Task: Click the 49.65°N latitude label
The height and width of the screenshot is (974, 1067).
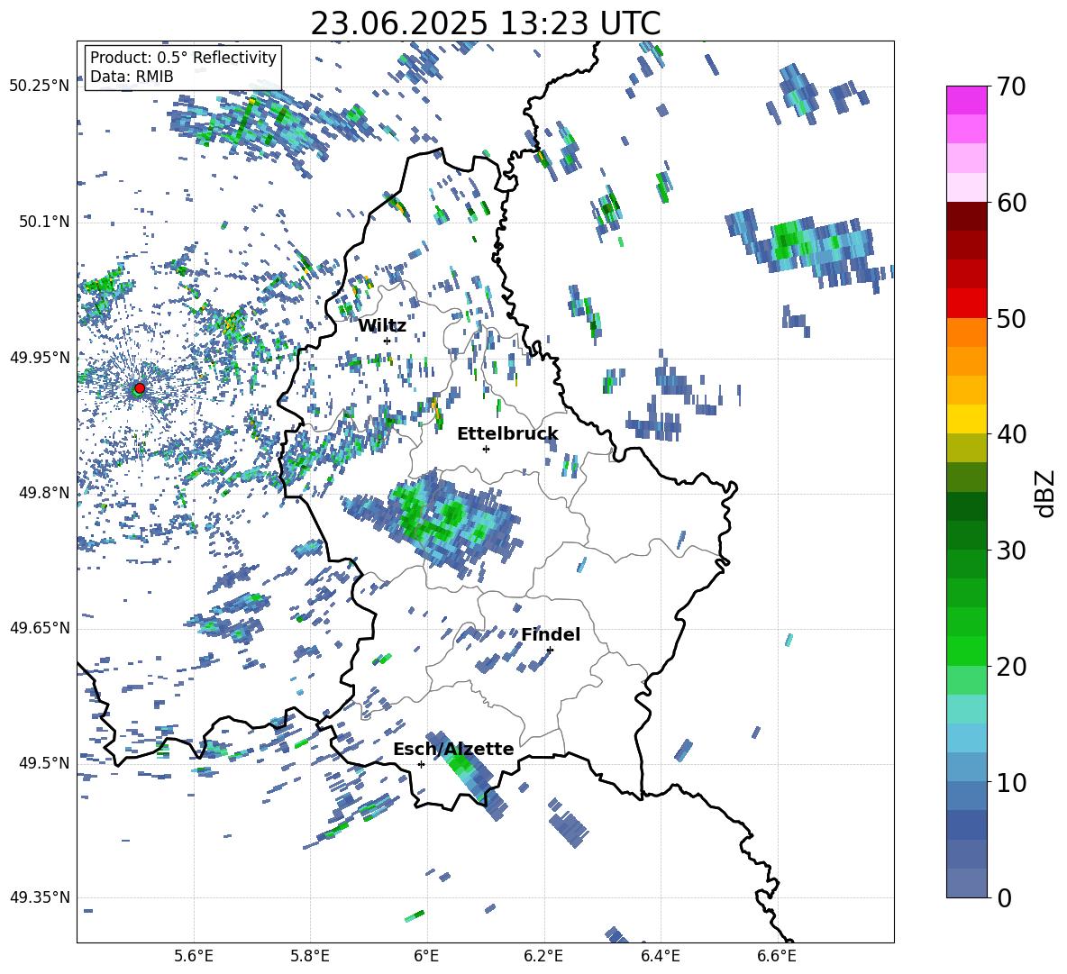Action: [40, 627]
